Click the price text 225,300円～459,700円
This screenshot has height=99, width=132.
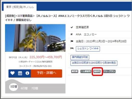(x=46, y=57)
